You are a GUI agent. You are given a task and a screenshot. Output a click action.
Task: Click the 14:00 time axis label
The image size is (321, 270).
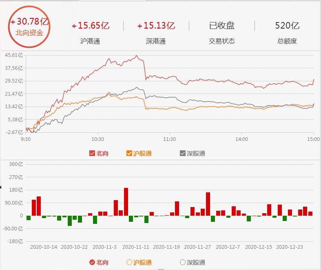pyautogui.click(x=241, y=139)
